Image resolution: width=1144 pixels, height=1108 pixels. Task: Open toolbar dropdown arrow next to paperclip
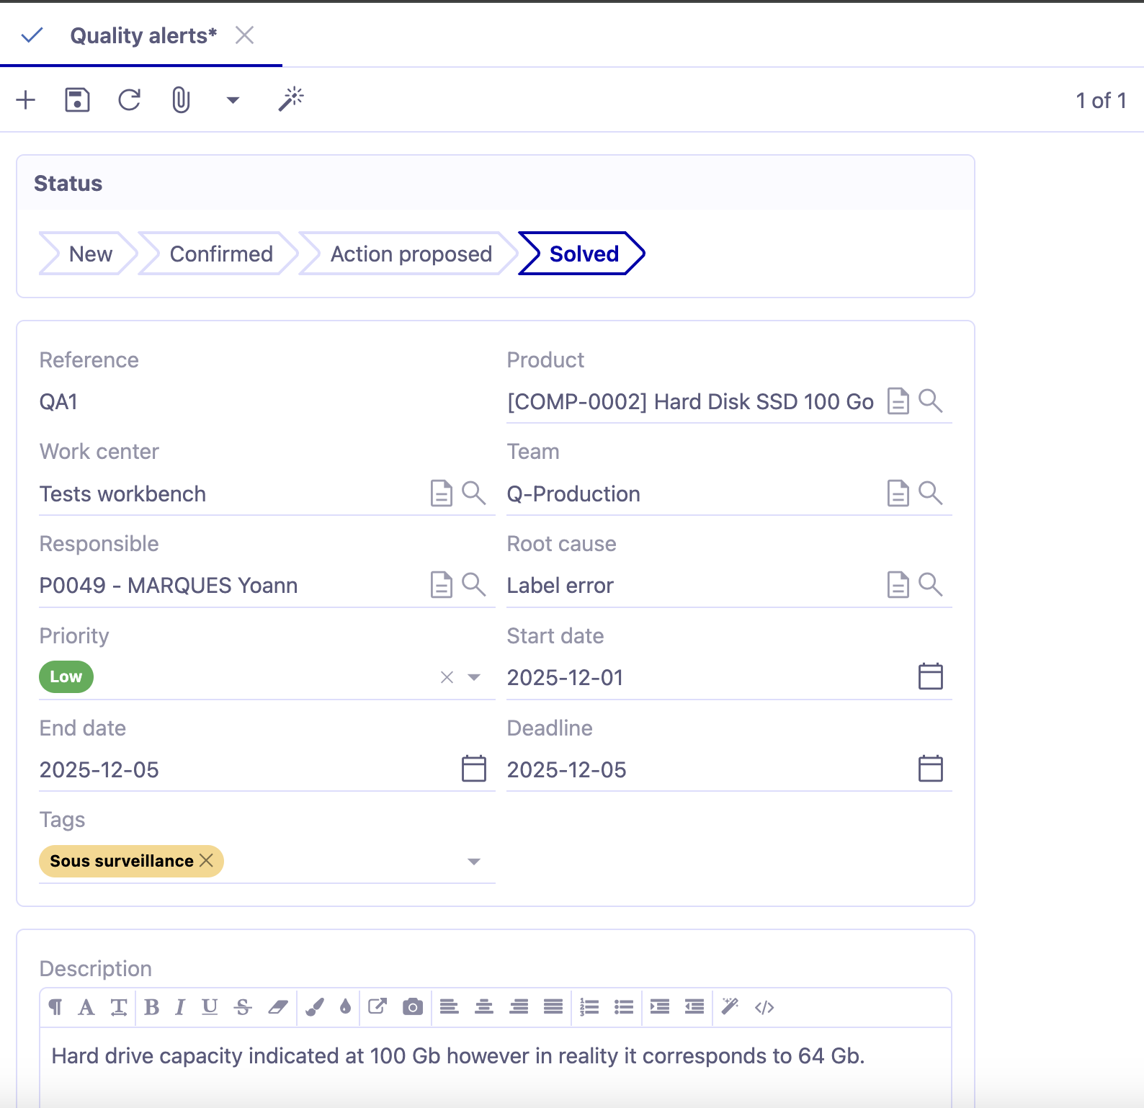tap(233, 100)
